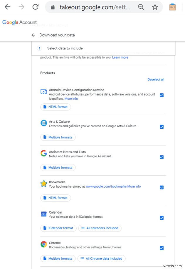
Task: Click the back arrow beside Download your data
Action: tap(33, 35)
